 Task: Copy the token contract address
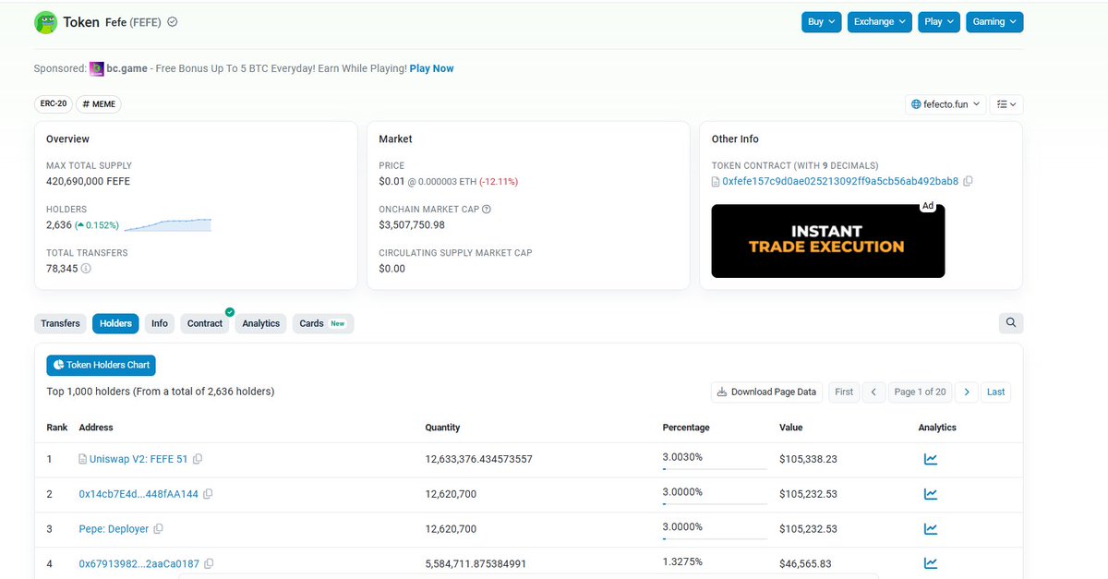[968, 182]
